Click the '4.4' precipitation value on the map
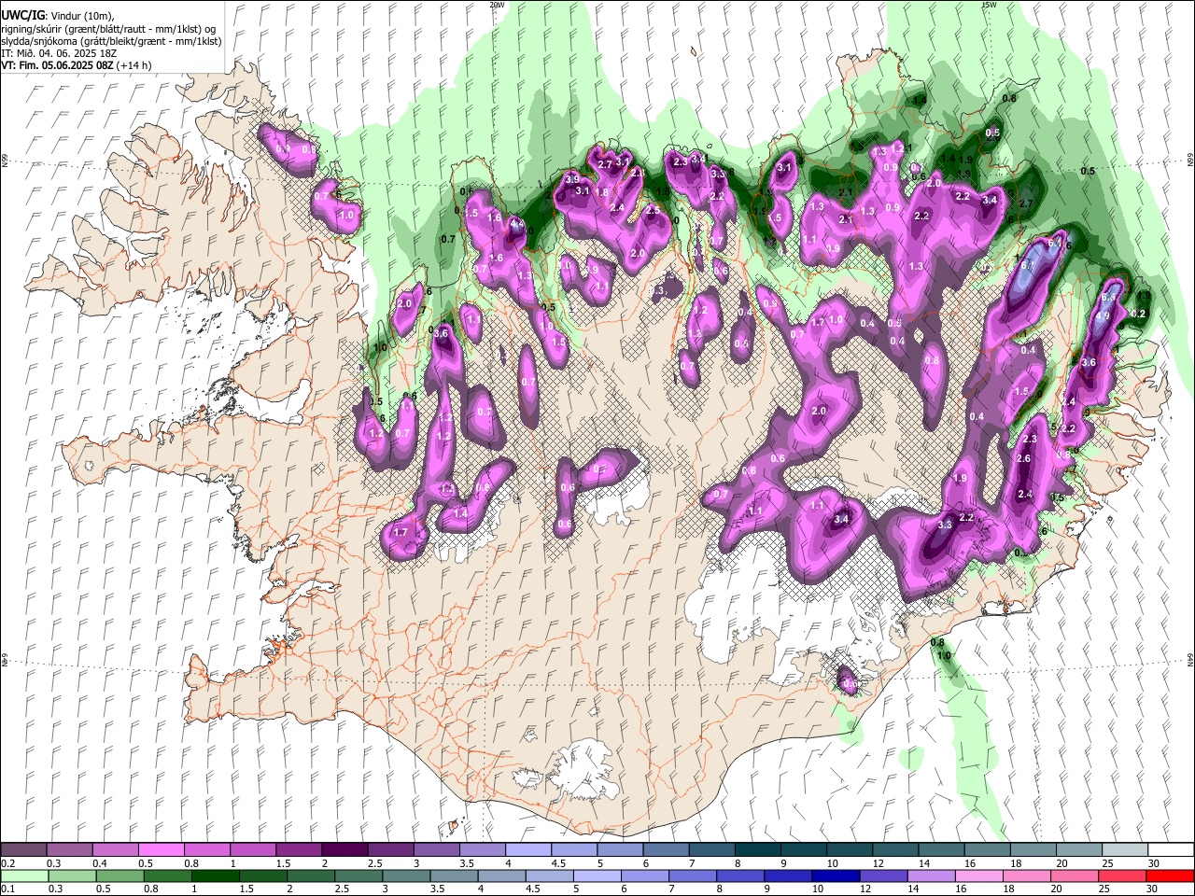The image size is (1195, 896). [x=516, y=223]
